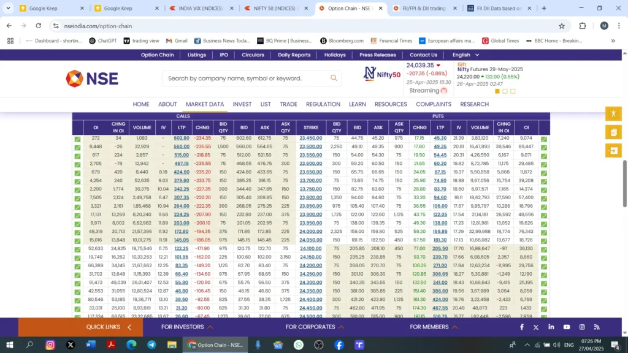628x353 pixels.
Task: Click the puts chart icon for strike 24,000.00
Action: point(544,232)
